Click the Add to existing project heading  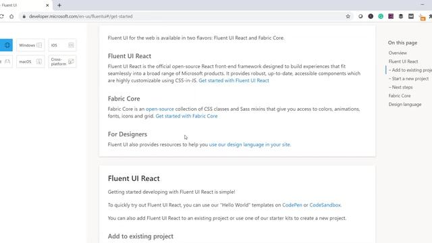pyautogui.click(x=140, y=236)
